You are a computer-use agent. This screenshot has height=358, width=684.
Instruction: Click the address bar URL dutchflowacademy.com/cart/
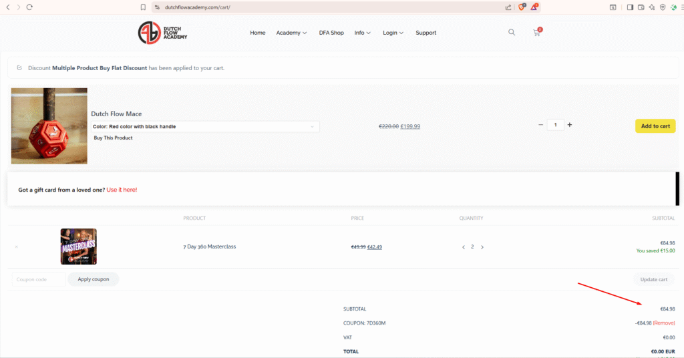198,7
